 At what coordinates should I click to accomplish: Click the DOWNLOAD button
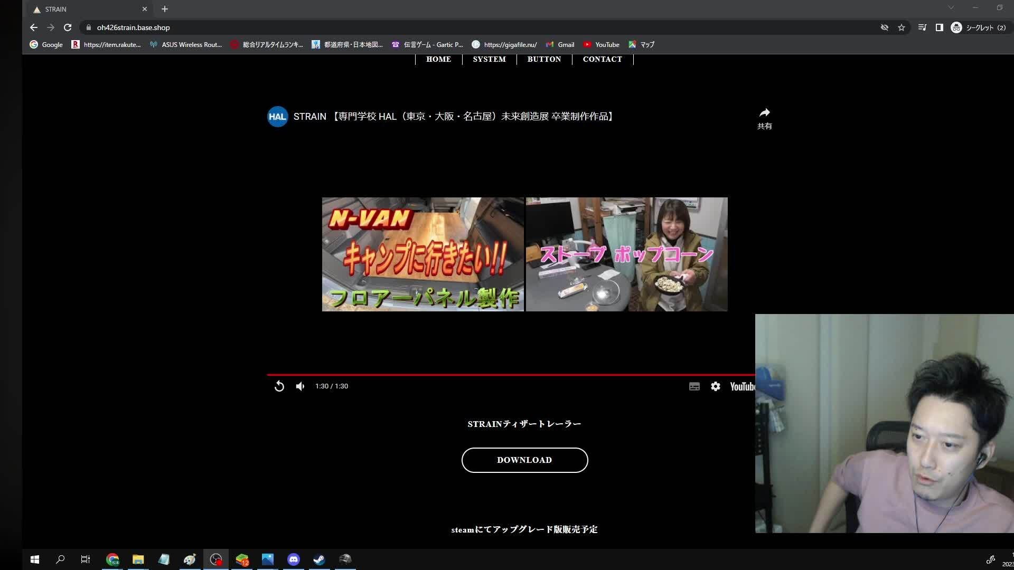524,460
